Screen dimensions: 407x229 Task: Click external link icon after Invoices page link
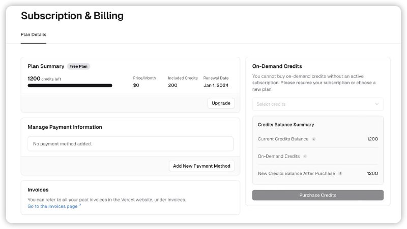tap(80, 206)
